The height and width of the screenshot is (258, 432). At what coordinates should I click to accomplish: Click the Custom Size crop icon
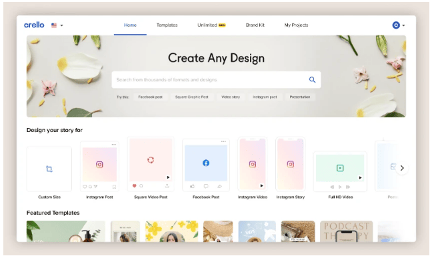coord(49,169)
